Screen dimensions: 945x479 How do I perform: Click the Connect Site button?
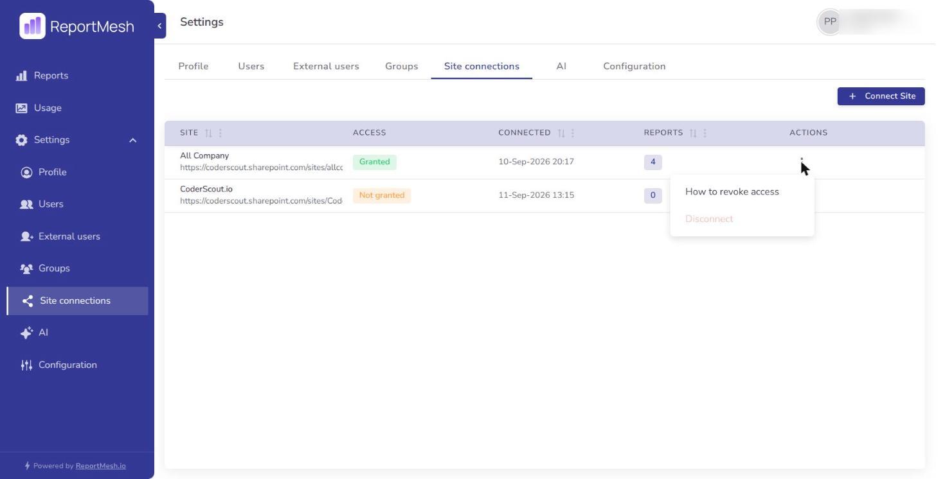(881, 96)
